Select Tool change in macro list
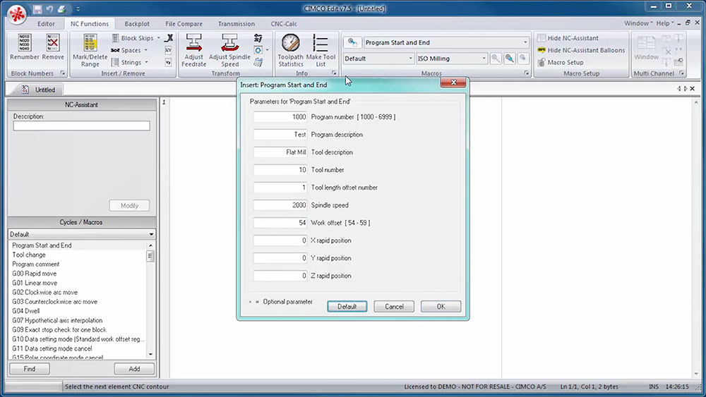This screenshot has height=397, width=706. click(29, 255)
